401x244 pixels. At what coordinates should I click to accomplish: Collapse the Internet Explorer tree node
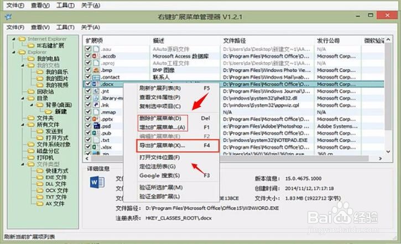click(14, 39)
